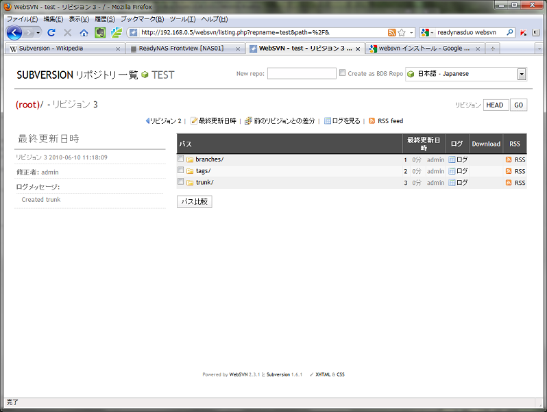
Task: Click the red icon right of search box
Action: pos(523,33)
